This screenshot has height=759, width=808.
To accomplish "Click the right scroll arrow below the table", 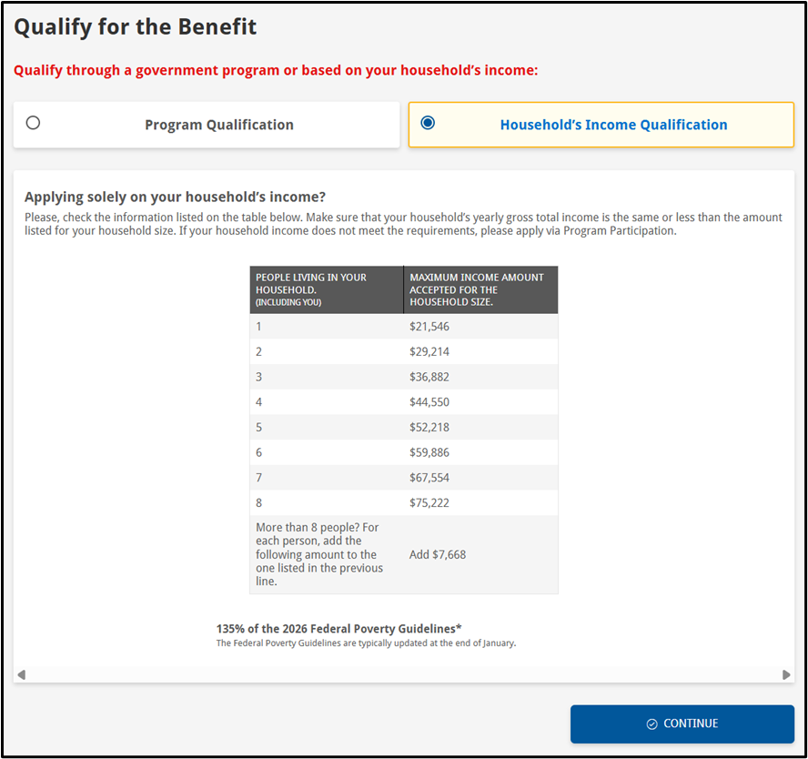I will pos(786,674).
